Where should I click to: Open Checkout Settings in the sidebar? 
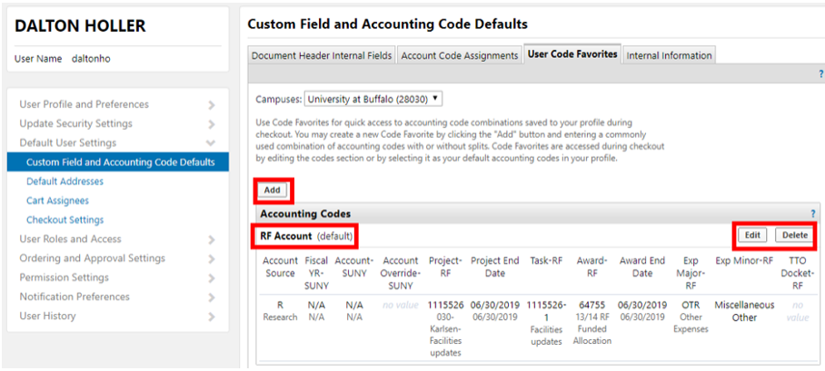[x=65, y=220]
